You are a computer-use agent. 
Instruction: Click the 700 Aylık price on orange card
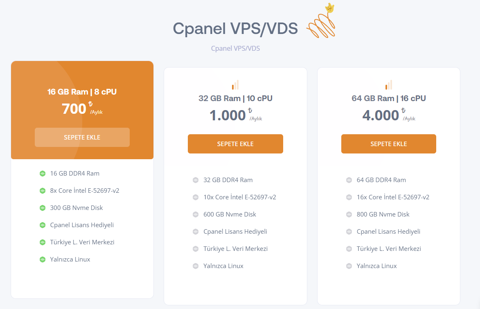[x=82, y=108]
